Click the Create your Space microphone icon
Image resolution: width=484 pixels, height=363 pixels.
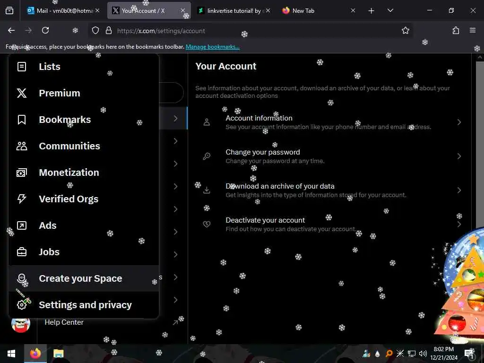coord(22,278)
